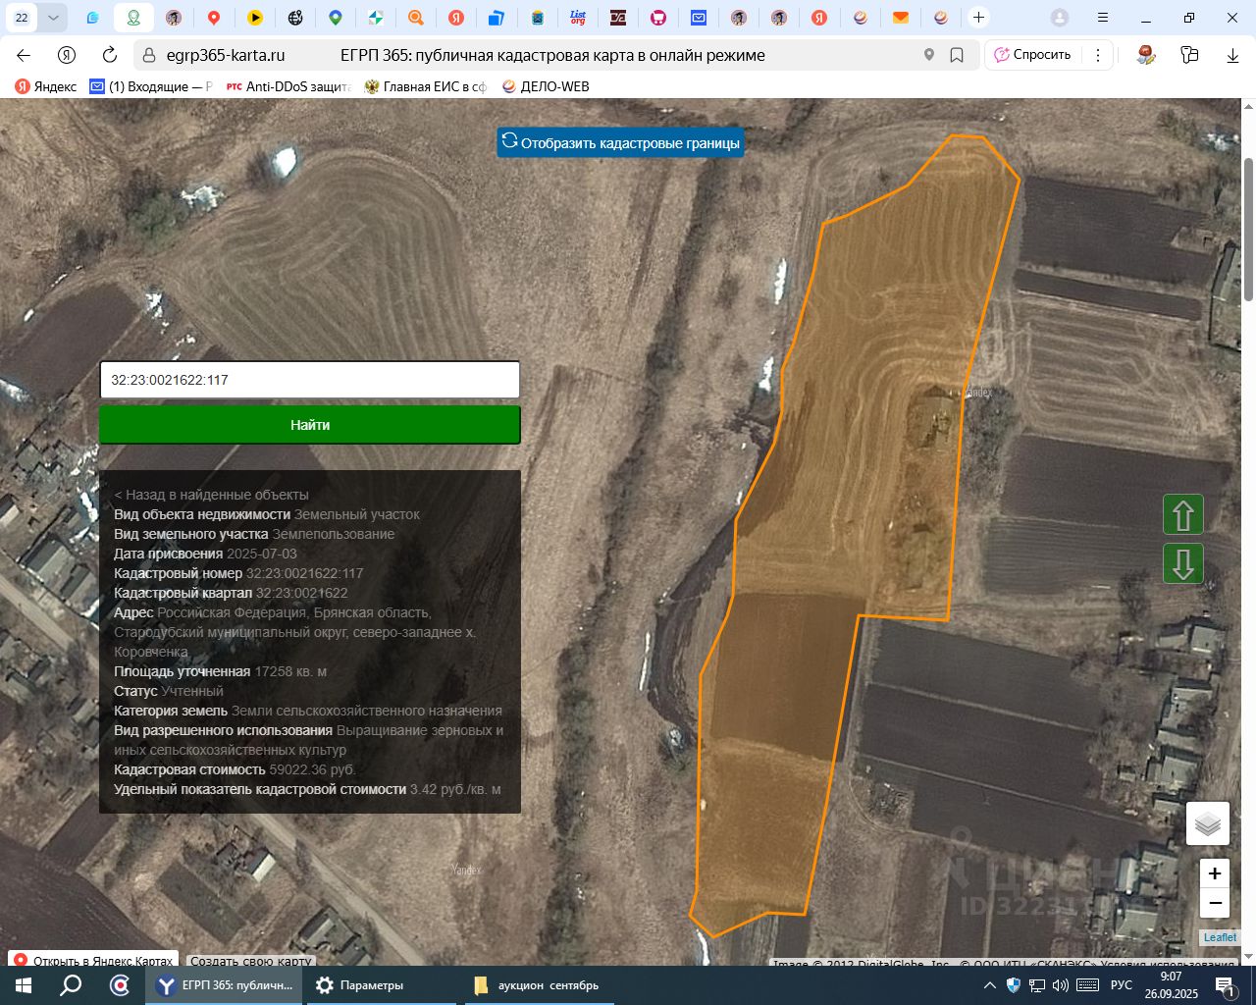Switch the РУС input language indicator
Image resolution: width=1256 pixels, height=1005 pixels.
(1122, 985)
